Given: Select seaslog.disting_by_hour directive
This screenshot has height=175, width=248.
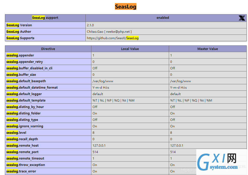Looking at the screenshot, I should 25,107.
